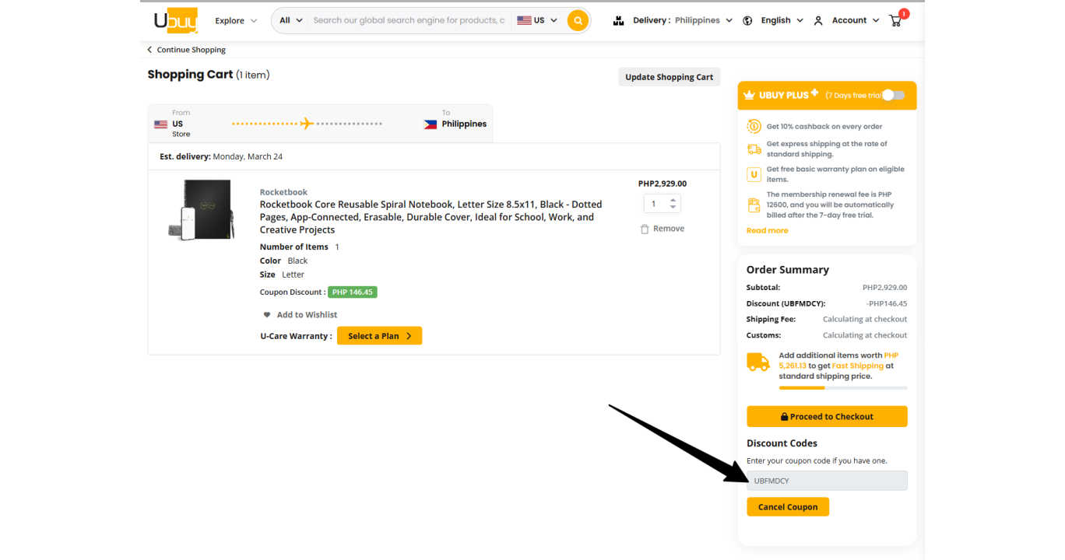Click the free warranty plan U icon
This screenshot has width=1065, height=560.
point(754,174)
